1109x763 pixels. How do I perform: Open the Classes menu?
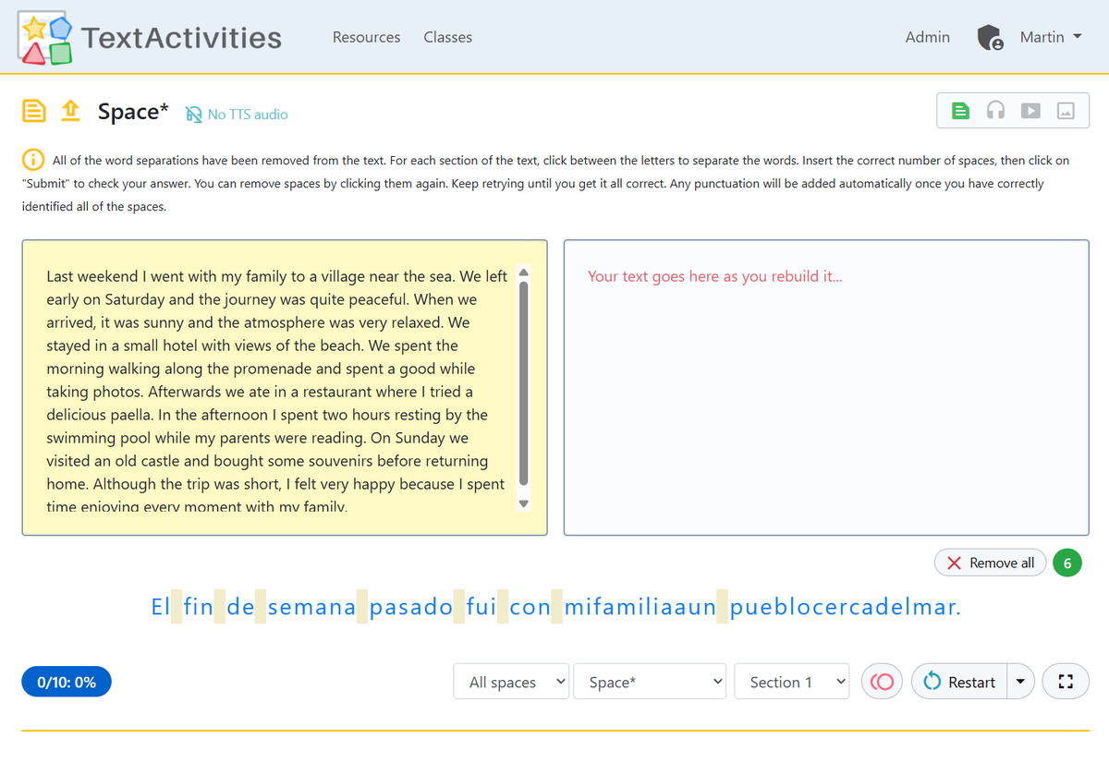pyautogui.click(x=447, y=37)
